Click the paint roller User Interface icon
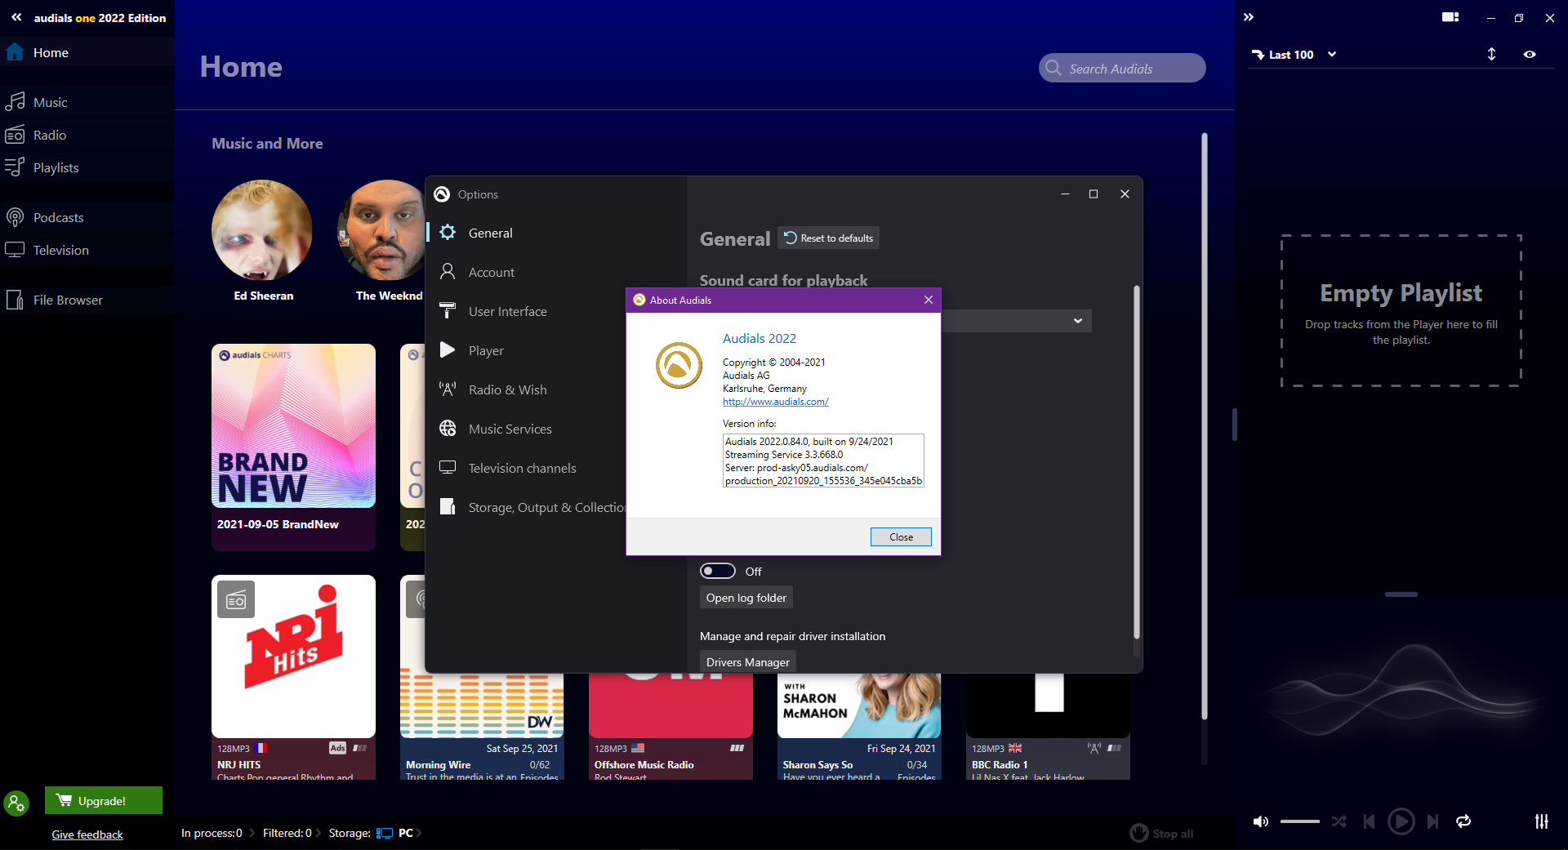Screen dimensions: 1568x850 tap(448, 311)
